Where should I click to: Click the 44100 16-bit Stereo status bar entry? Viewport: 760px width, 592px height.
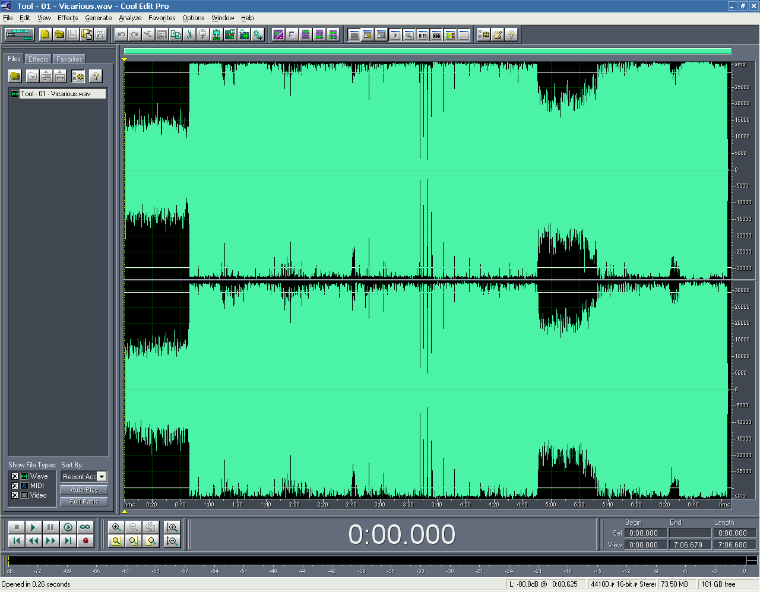pyautogui.click(x=622, y=584)
